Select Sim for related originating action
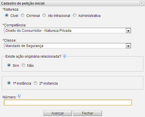The height and width of the screenshot is (117, 145). coord(9,65)
